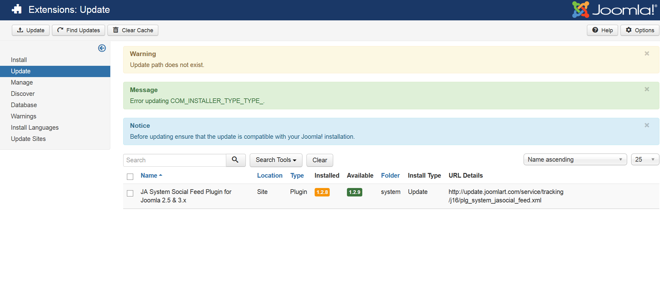Change the list limit of 25
Image resolution: width=660 pixels, height=282 pixels.
click(x=645, y=159)
